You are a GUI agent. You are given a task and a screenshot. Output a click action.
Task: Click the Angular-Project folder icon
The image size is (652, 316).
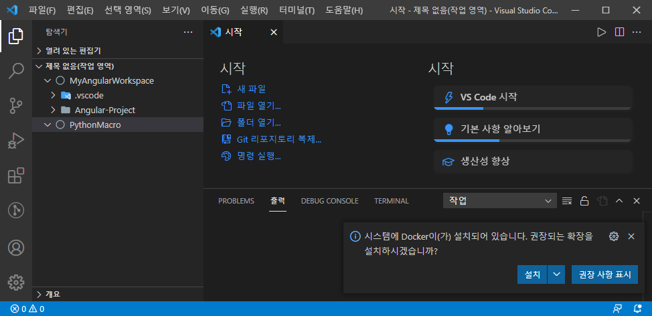pyautogui.click(x=66, y=110)
